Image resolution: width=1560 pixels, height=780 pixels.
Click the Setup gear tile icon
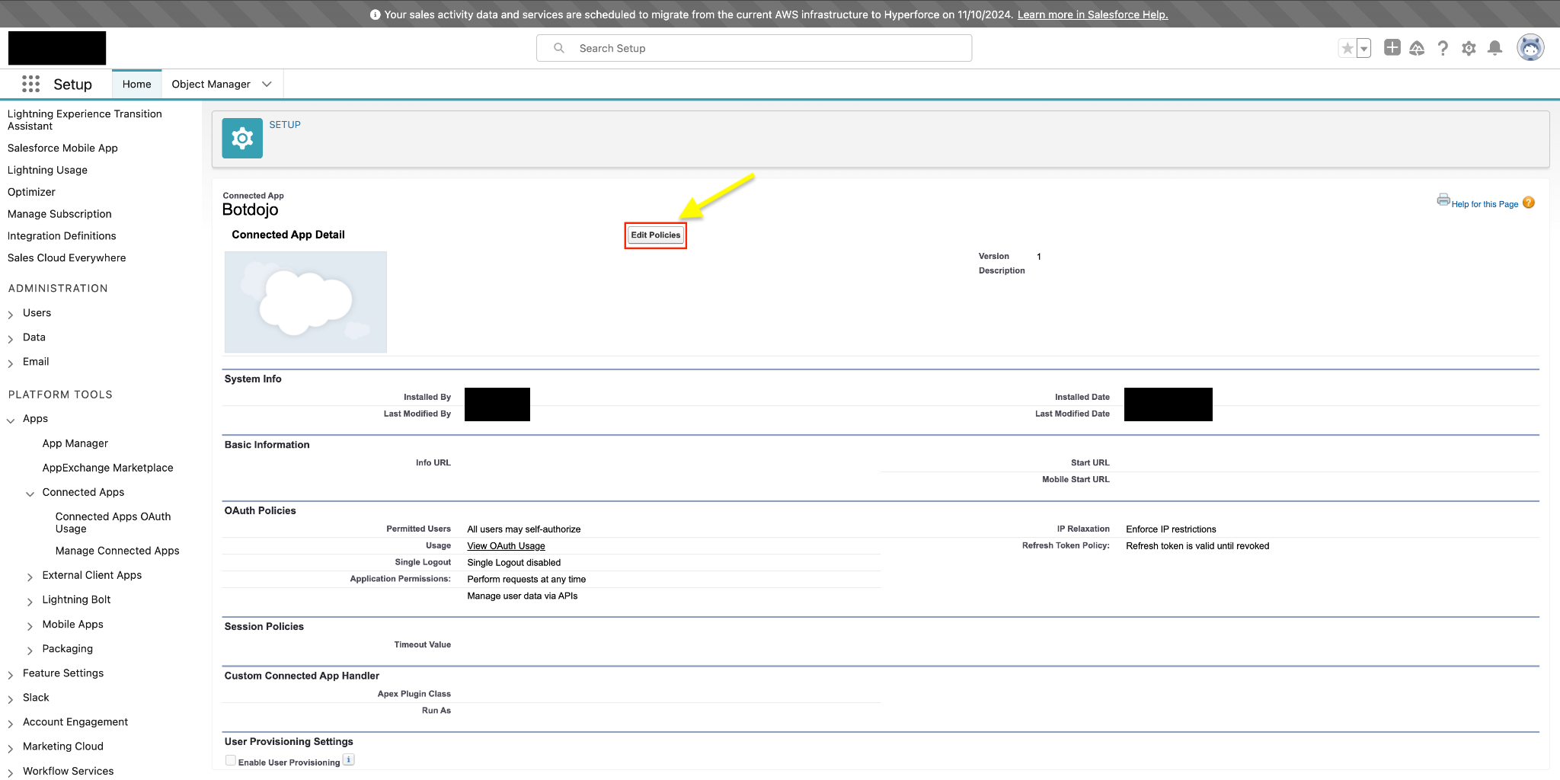242,138
